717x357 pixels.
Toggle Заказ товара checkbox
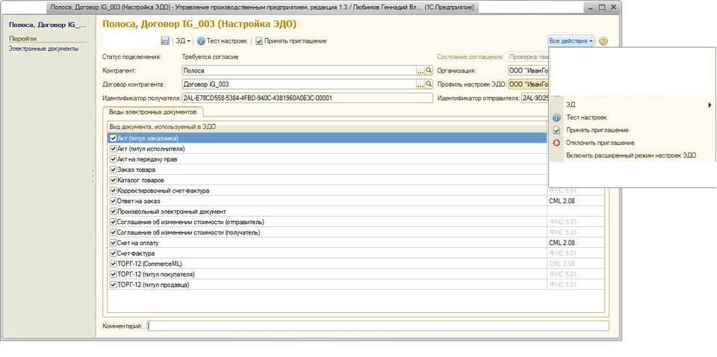[x=113, y=170]
